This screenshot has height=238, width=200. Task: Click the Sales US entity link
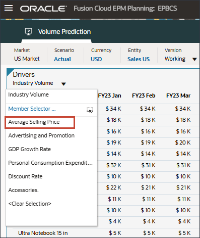pos(139,59)
